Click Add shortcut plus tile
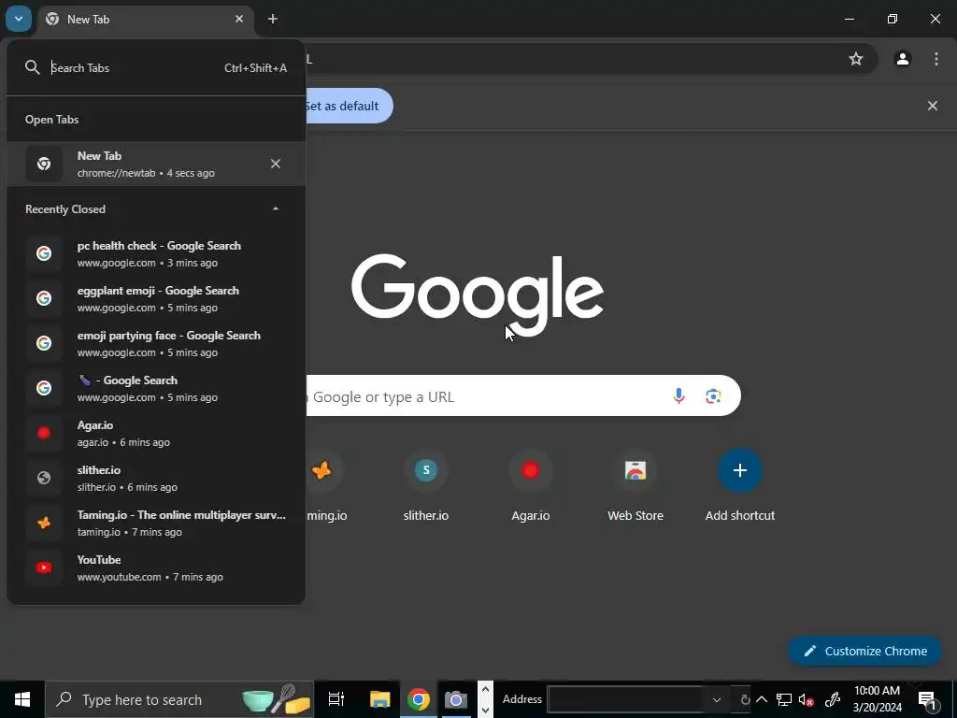Screen dimensions: 957x718 (740, 485)
